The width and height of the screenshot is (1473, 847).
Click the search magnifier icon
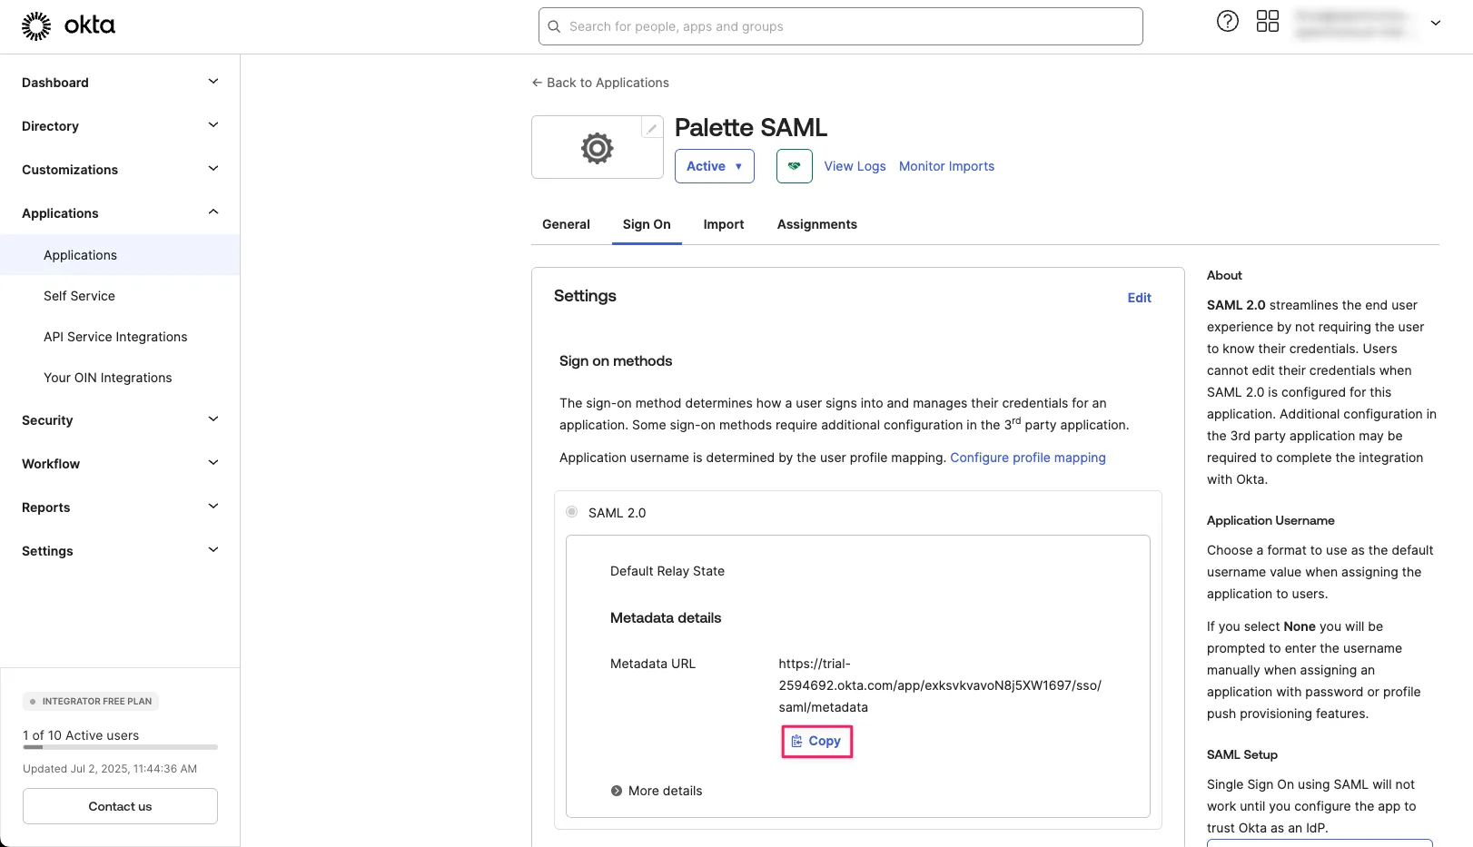554,26
